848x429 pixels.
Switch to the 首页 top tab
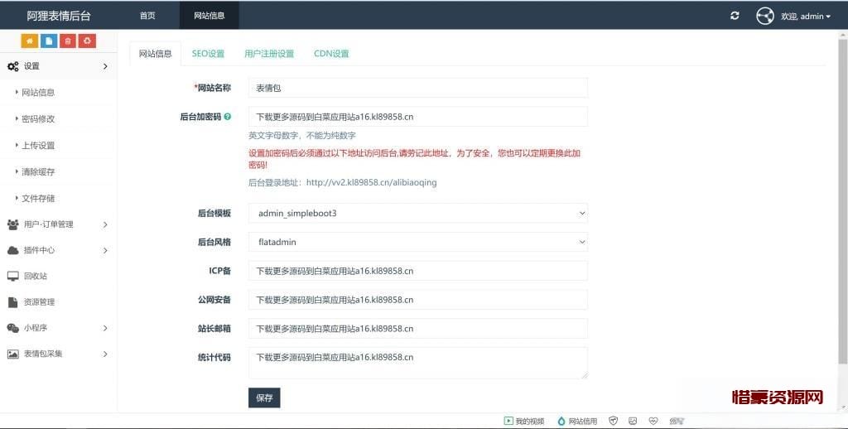point(147,16)
